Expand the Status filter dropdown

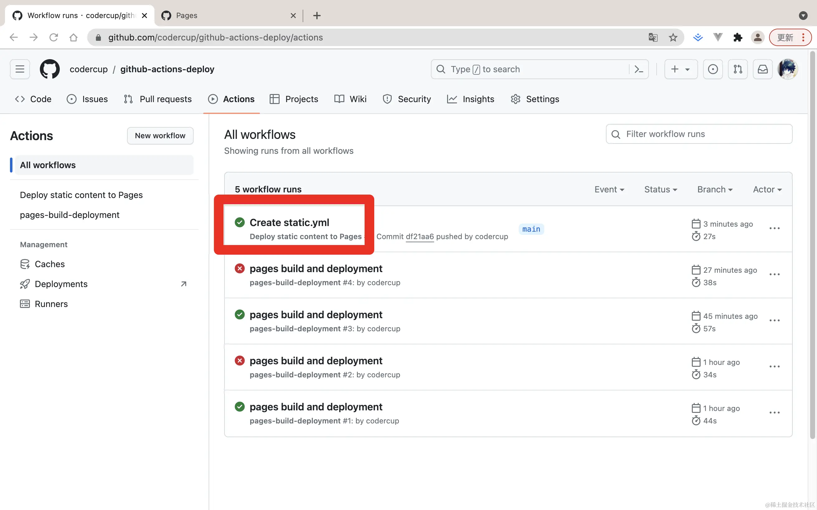[660, 190]
